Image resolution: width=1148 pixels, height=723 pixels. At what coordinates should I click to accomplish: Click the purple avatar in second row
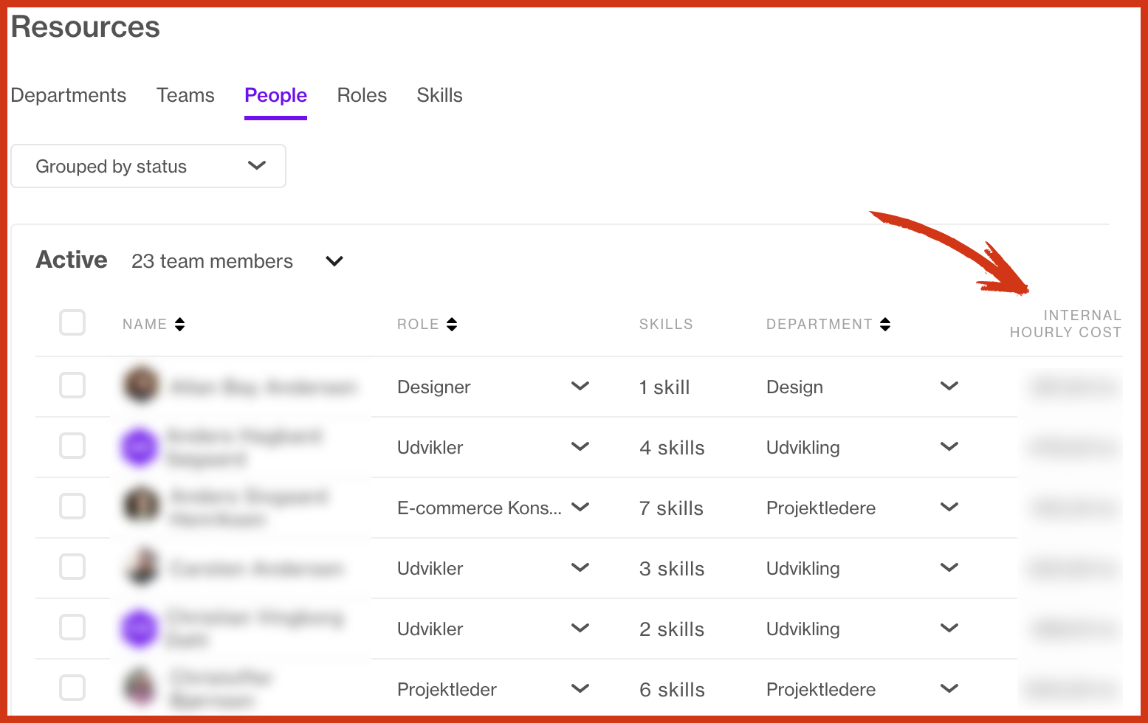(x=140, y=447)
